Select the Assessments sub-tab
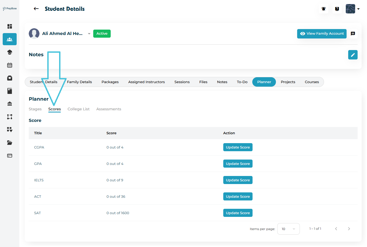This screenshot has width=367, height=247. [109, 109]
